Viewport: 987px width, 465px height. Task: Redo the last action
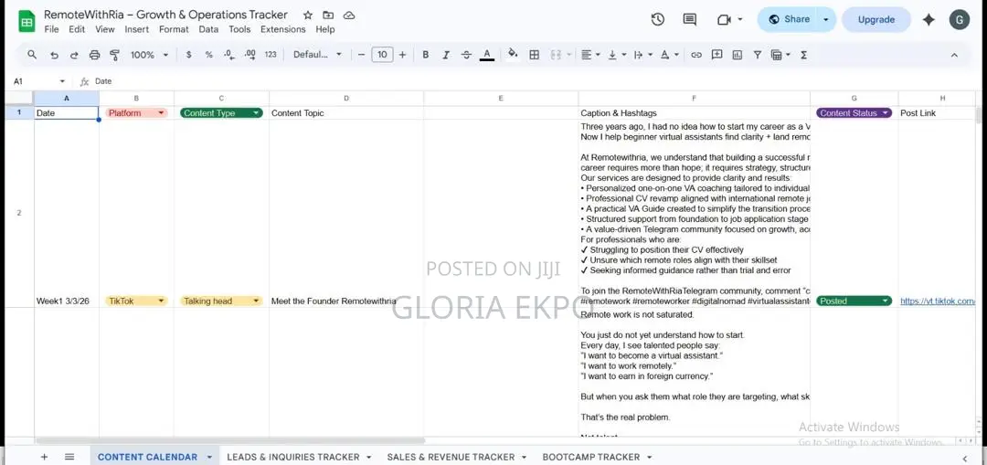[x=74, y=55]
